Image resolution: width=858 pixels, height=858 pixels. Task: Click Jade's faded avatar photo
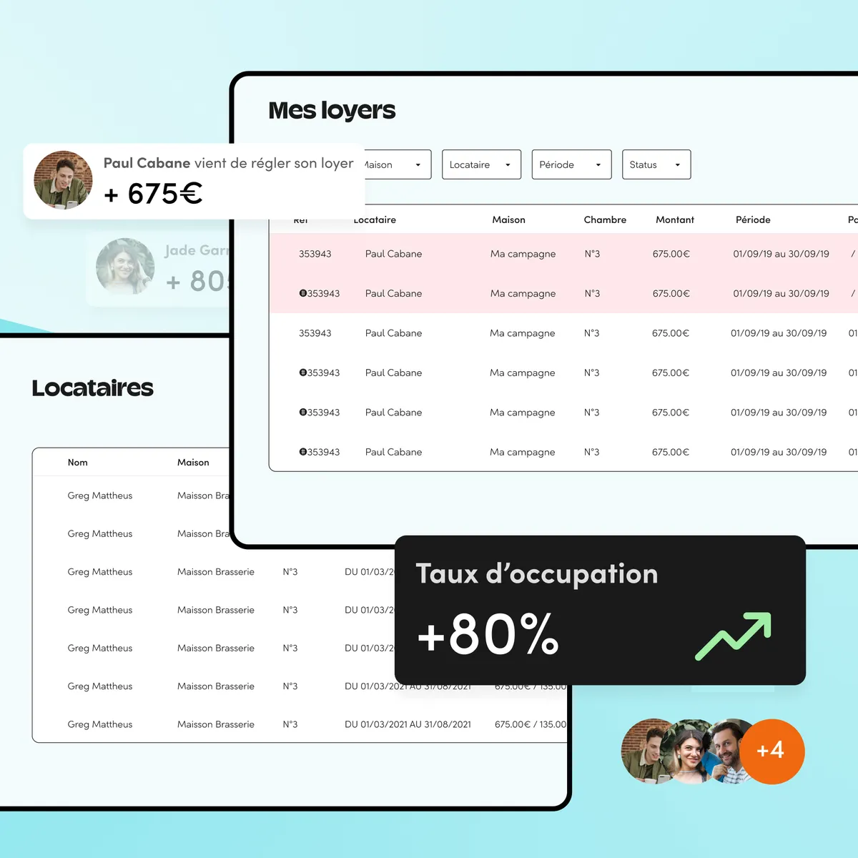click(x=125, y=267)
